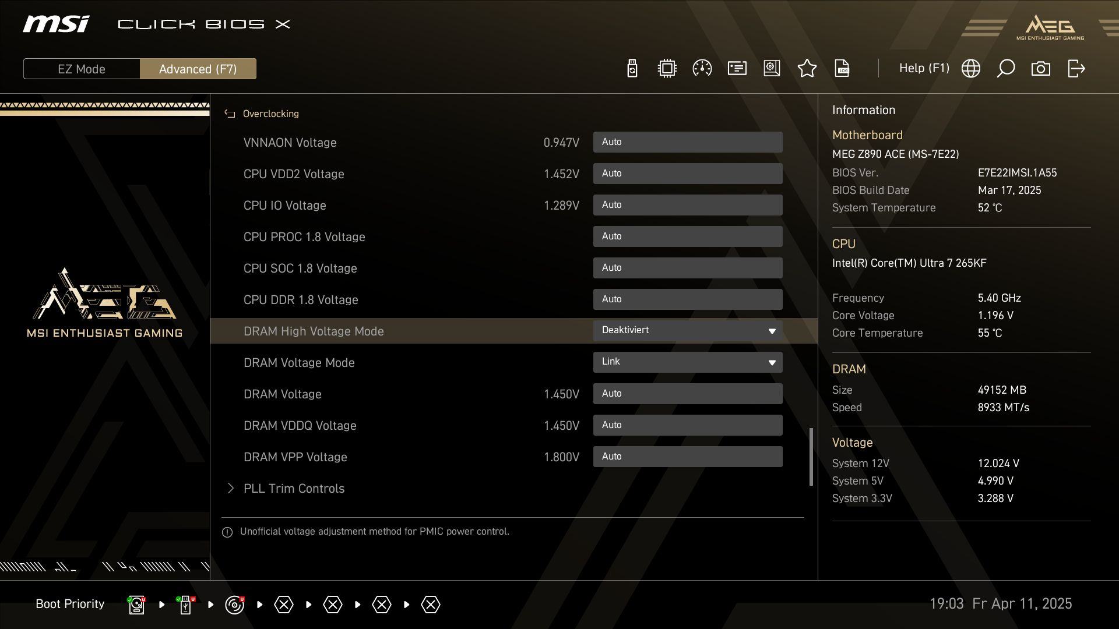Click the DRAM Voltage Auto field
The height and width of the screenshot is (629, 1119).
coord(688,394)
